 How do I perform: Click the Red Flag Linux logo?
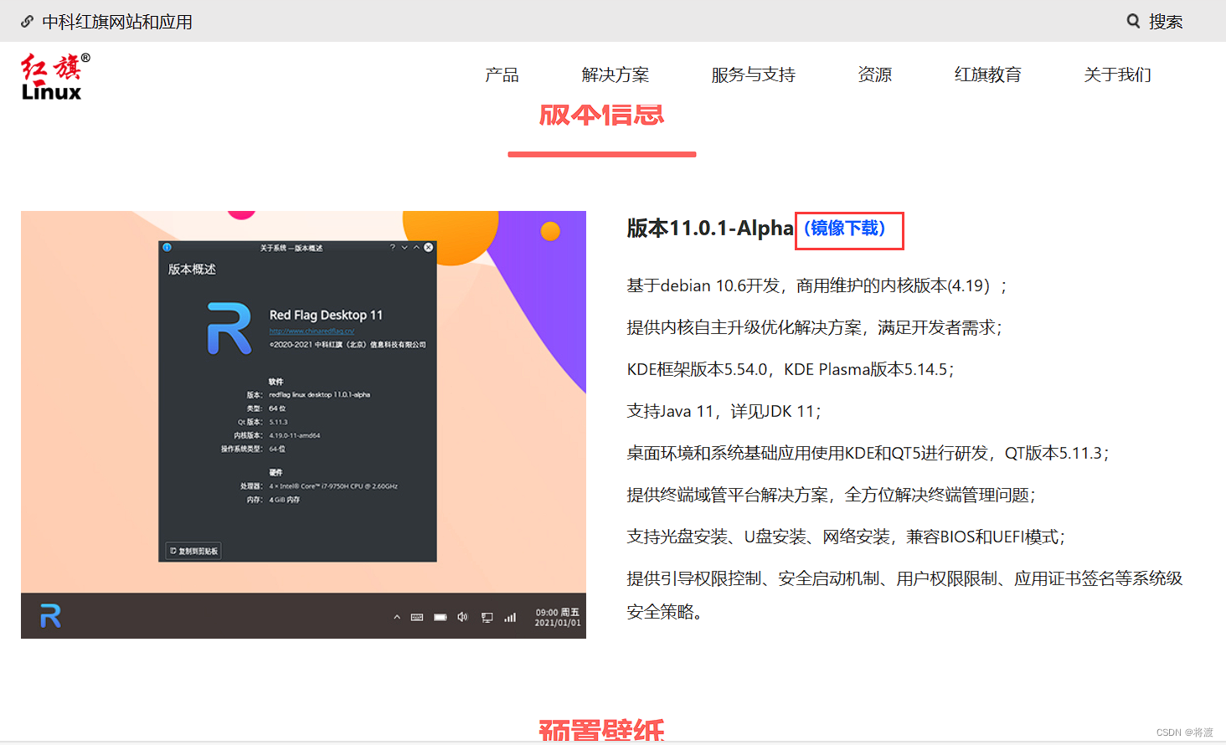(55, 77)
